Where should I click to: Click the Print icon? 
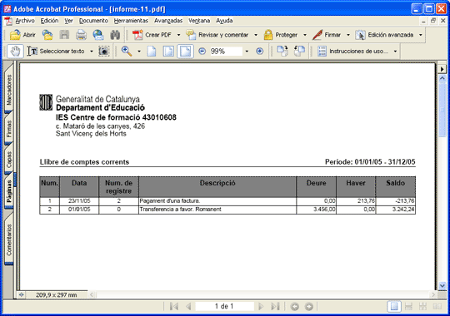[x=81, y=35]
